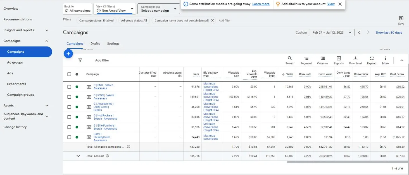
Task: Go back to All campaigns
Action: [77, 9]
